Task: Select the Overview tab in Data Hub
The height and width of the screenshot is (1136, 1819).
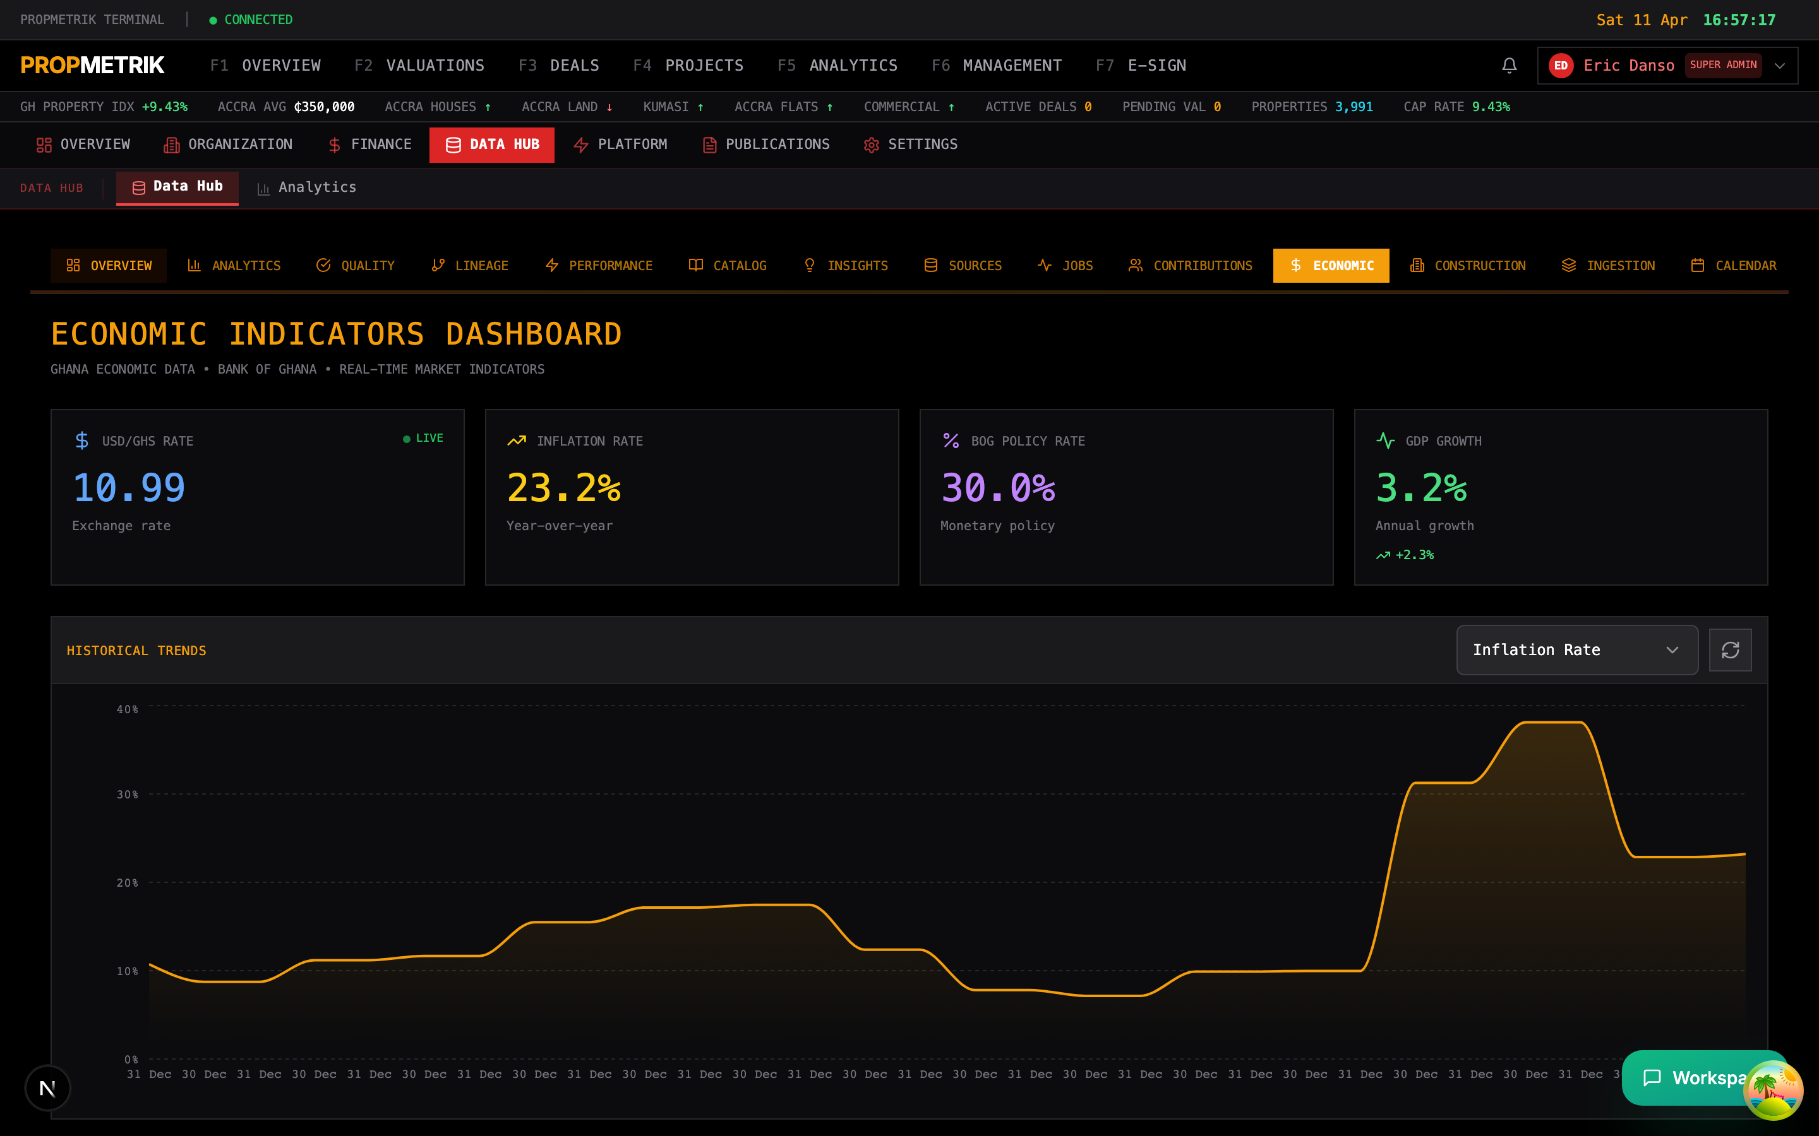Action: point(108,265)
